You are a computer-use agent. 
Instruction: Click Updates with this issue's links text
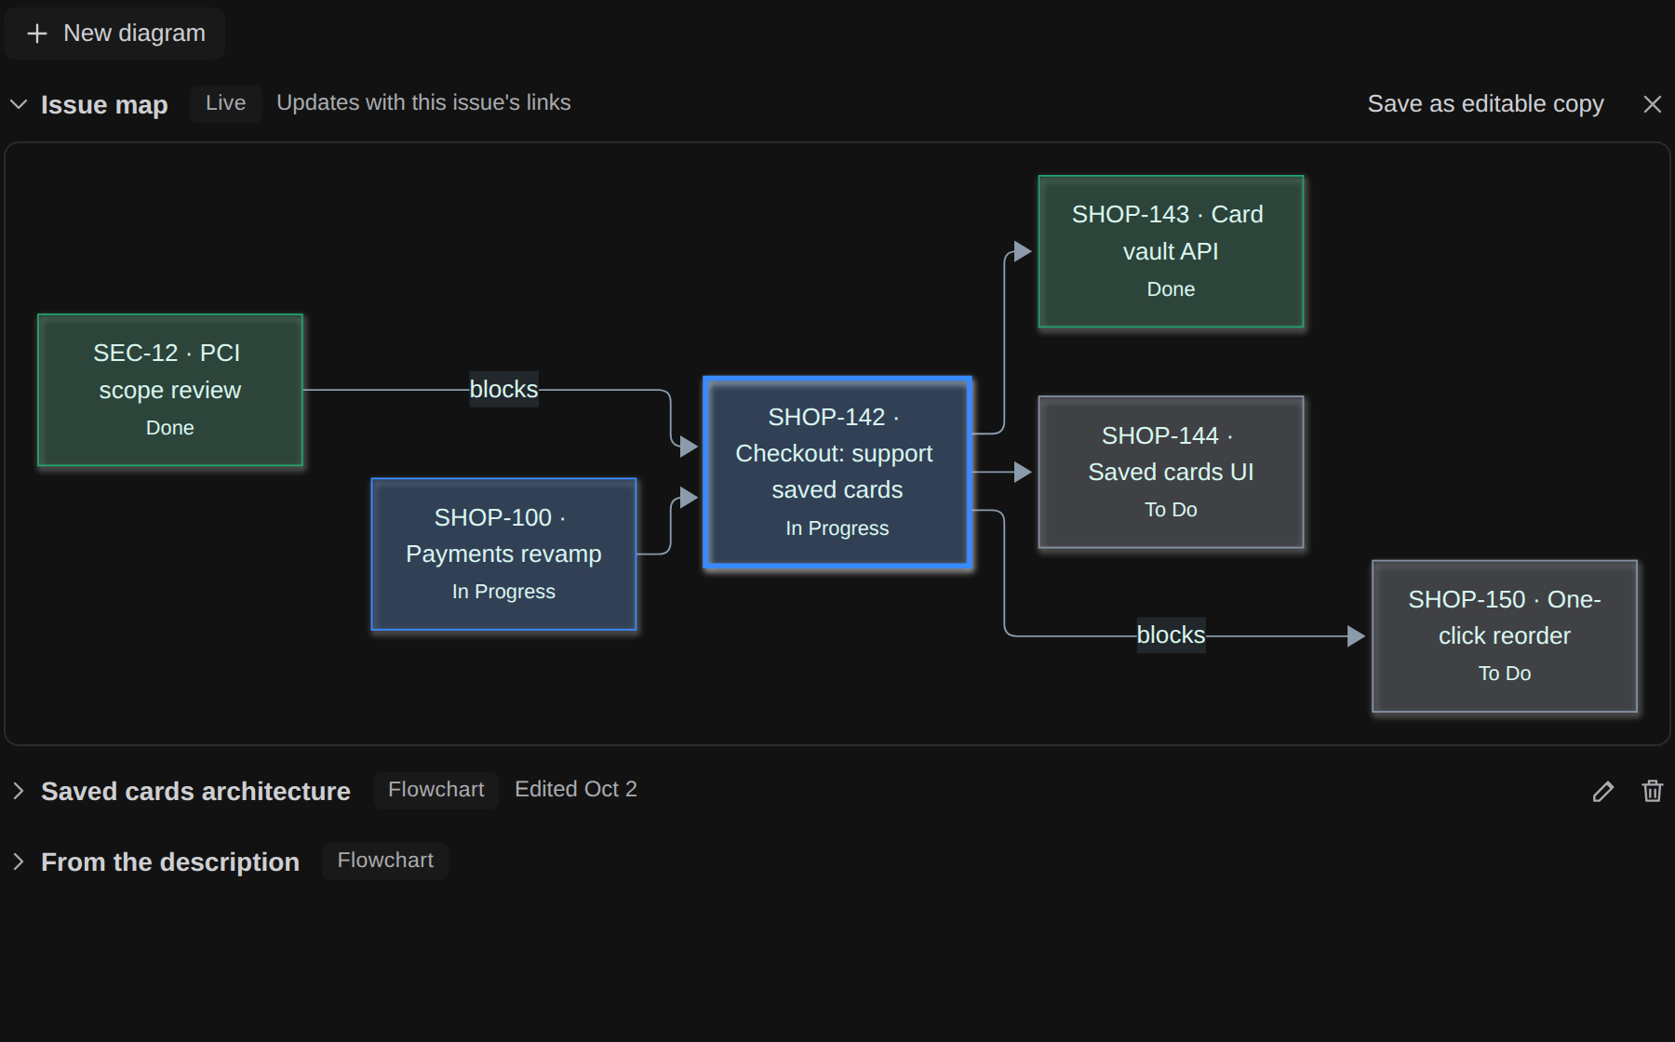(423, 102)
